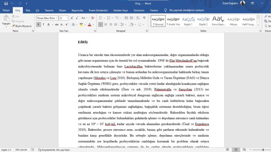Toggle strikethrough (abc) formatting

coord(57,24)
